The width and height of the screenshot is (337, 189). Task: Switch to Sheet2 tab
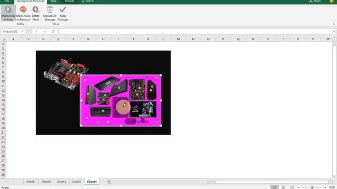tap(76, 182)
